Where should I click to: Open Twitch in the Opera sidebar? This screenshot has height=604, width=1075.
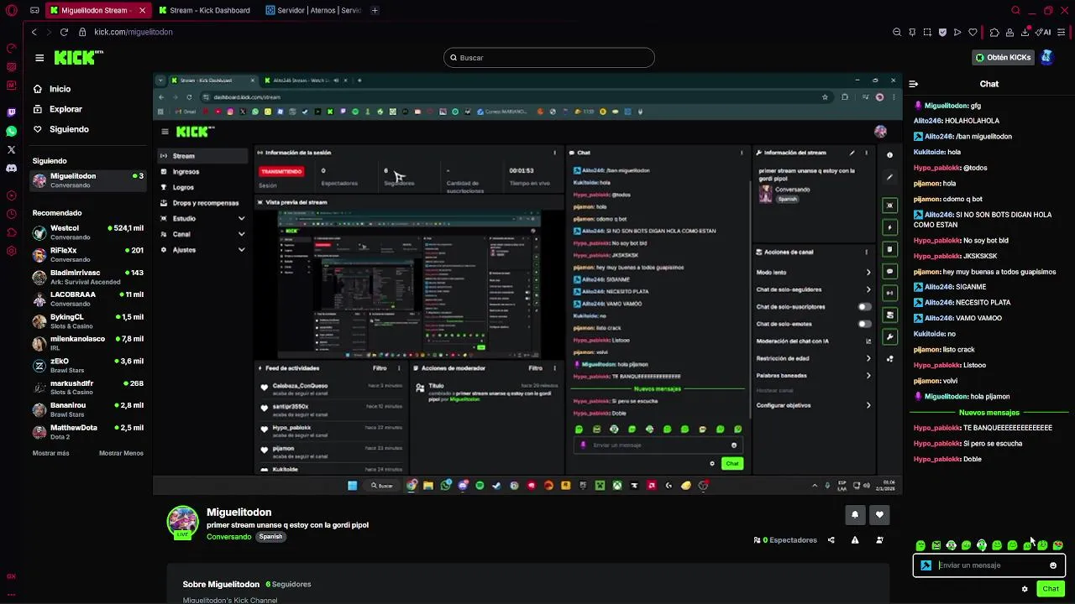click(x=11, y=112)
